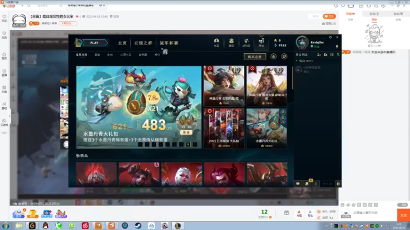
Task: Click the 购买点券 button
Action: click(255, 57)
